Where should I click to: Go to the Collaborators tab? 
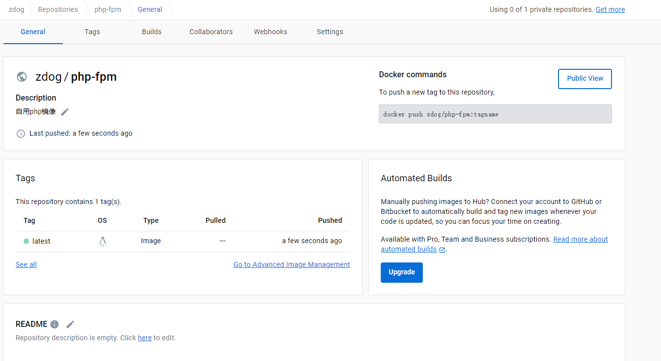coord(211,32)
